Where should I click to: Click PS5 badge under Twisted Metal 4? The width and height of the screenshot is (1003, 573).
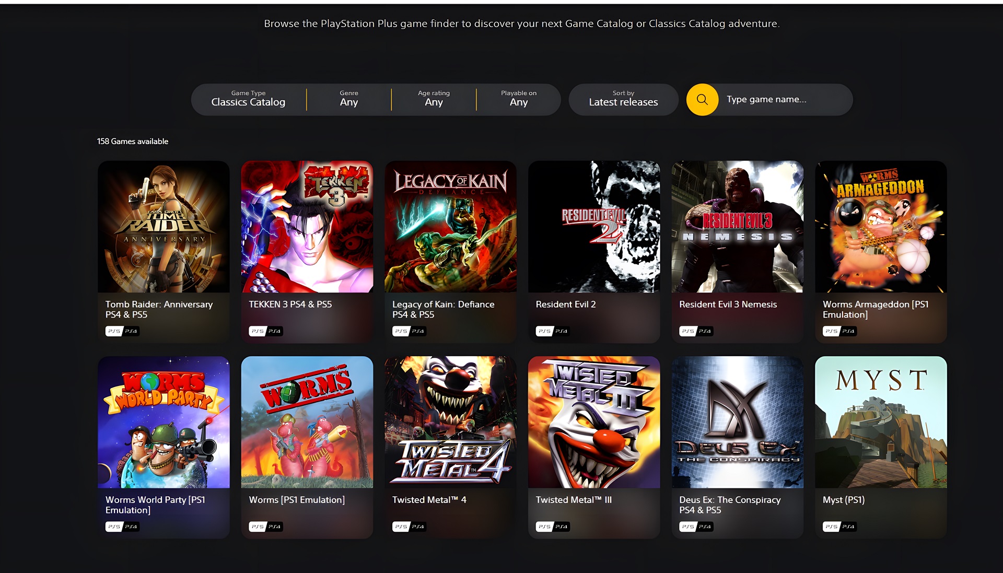pyautogui.click(x=401, y=527)
